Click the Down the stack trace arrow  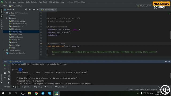click(x=9, y=69)
